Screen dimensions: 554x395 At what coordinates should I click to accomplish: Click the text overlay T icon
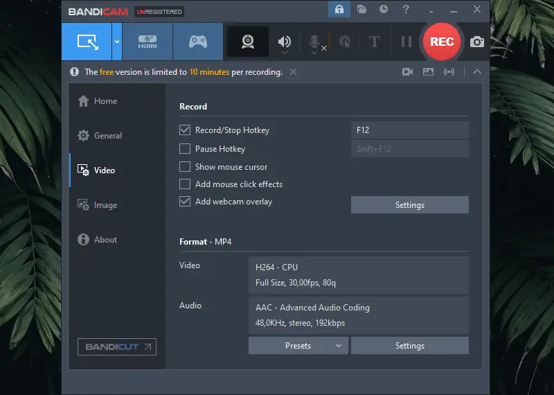tap(375, 42)
